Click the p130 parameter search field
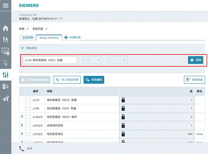Image resolution: width=208 pixels, height=154 pixels. 50,60
